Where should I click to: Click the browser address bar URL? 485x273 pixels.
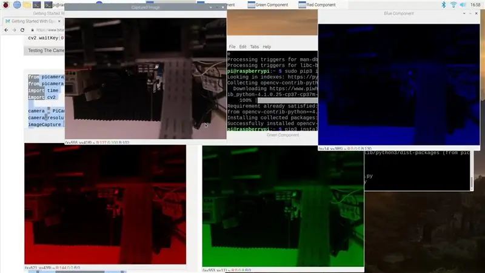point(50,30)
